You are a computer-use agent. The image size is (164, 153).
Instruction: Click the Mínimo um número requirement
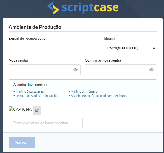click(83, 91)
